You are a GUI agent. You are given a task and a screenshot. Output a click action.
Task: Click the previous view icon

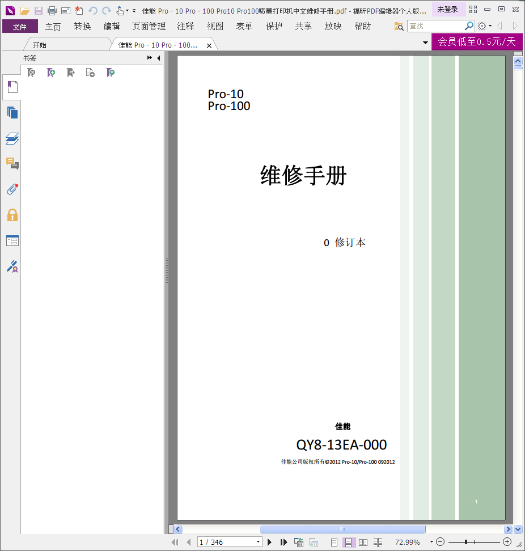[x=299, y=542]
